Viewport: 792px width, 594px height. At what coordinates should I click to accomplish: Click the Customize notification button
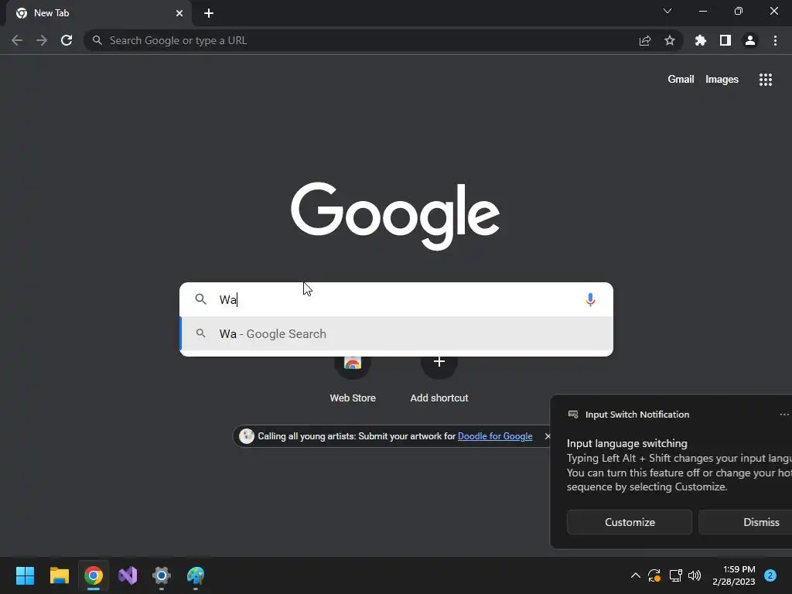coord(630,522)
